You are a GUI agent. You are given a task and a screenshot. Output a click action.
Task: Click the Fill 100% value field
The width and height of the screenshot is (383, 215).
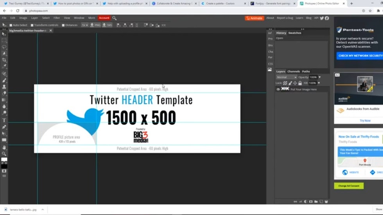pyautogui.click(x=312, y=83)
